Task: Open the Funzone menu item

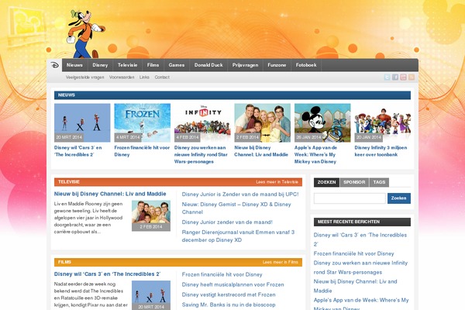Action: pos(277,65)
